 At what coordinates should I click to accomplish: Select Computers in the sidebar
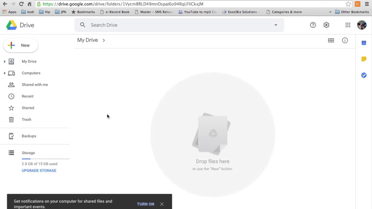(31, 73)
